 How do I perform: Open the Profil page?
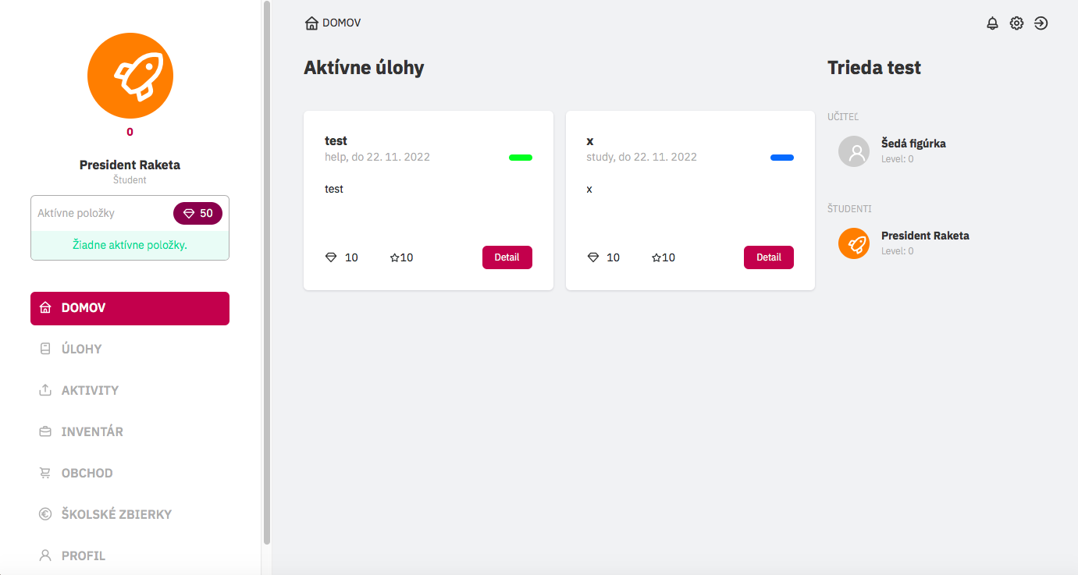[83, 555]
